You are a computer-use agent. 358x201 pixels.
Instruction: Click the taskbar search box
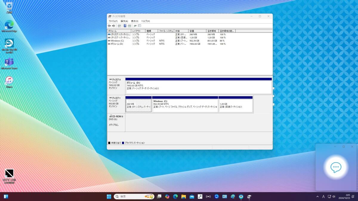(130, 197)
